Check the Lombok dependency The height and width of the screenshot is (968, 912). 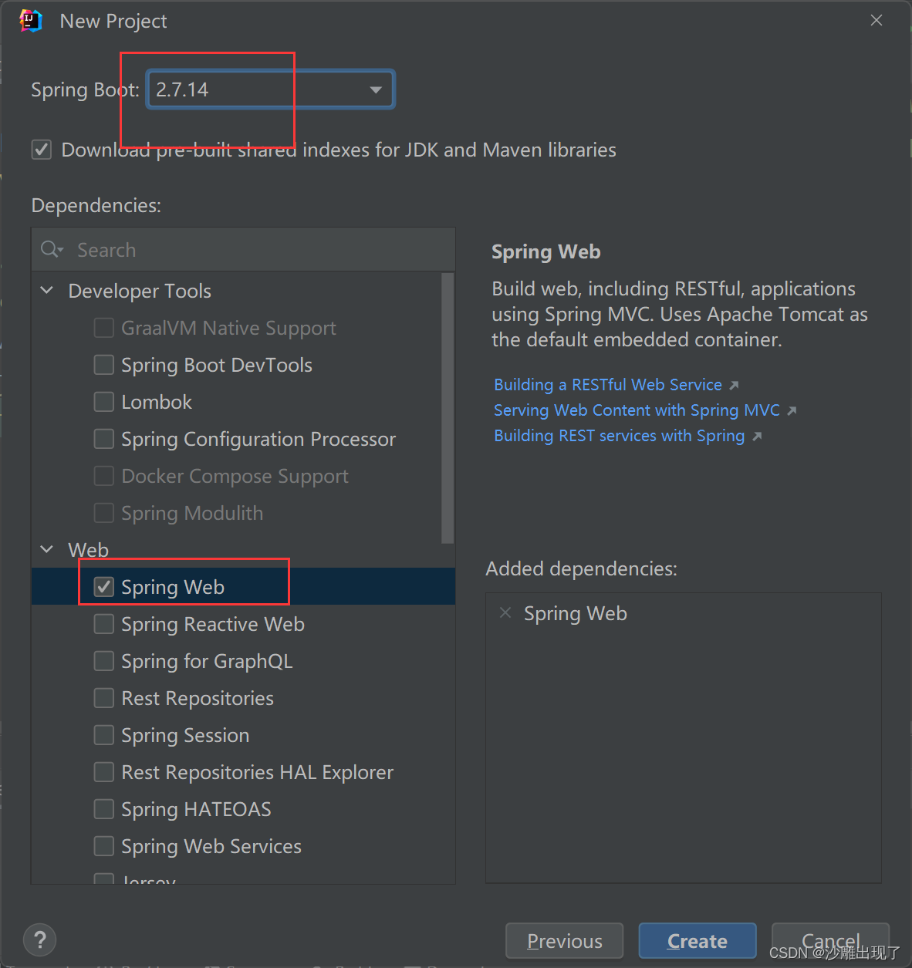104,402
